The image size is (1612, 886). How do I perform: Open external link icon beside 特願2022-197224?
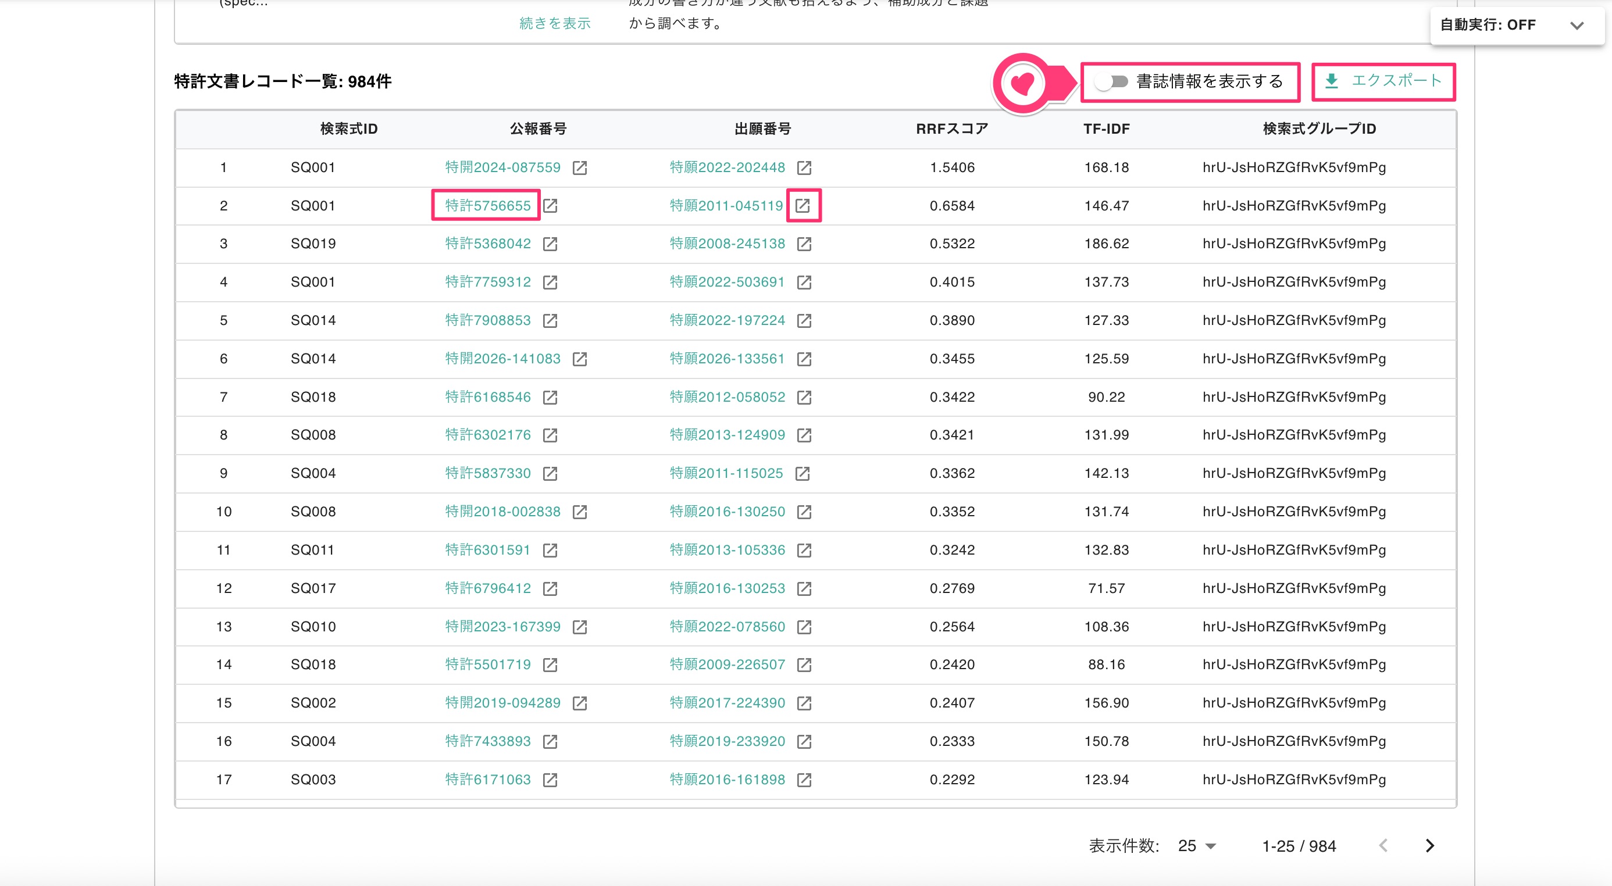pyautogui.click(x=804, y=320)
